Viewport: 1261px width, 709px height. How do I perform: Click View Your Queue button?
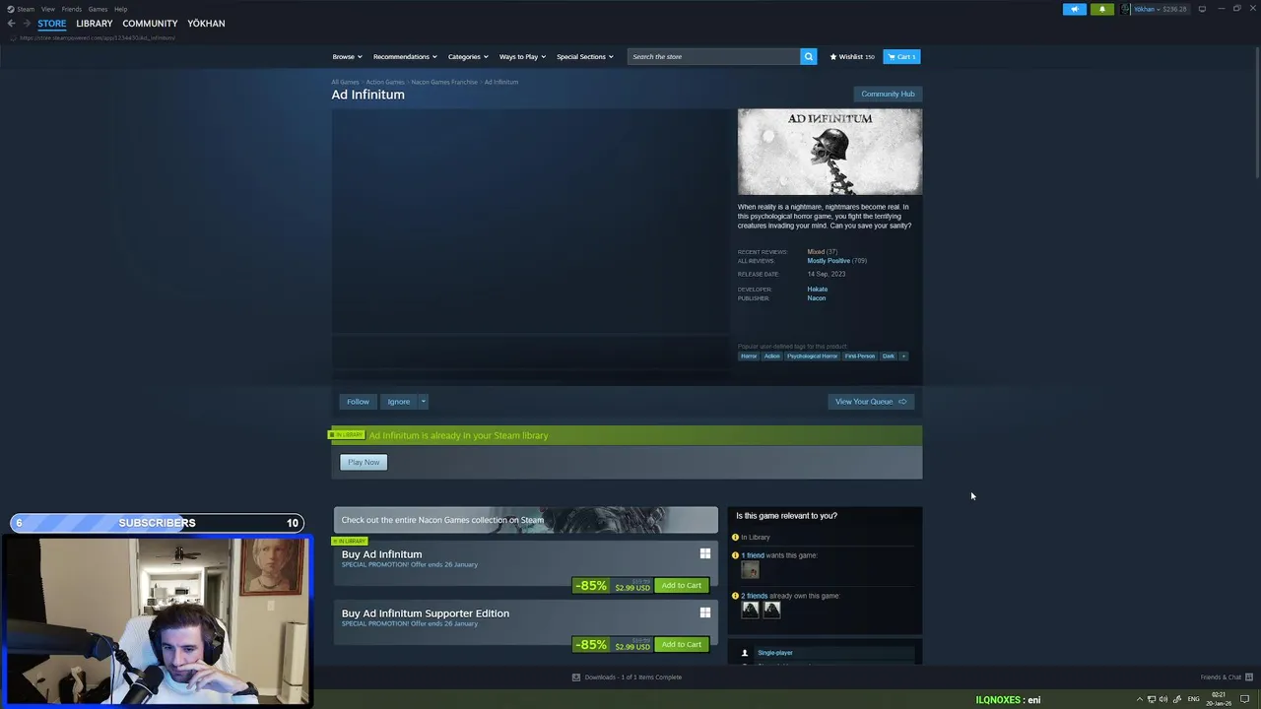pyautogui.click(x=871, y=401)
